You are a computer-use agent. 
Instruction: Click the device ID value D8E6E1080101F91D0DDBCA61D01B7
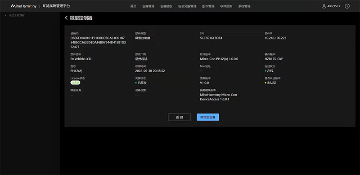(98, 38)
